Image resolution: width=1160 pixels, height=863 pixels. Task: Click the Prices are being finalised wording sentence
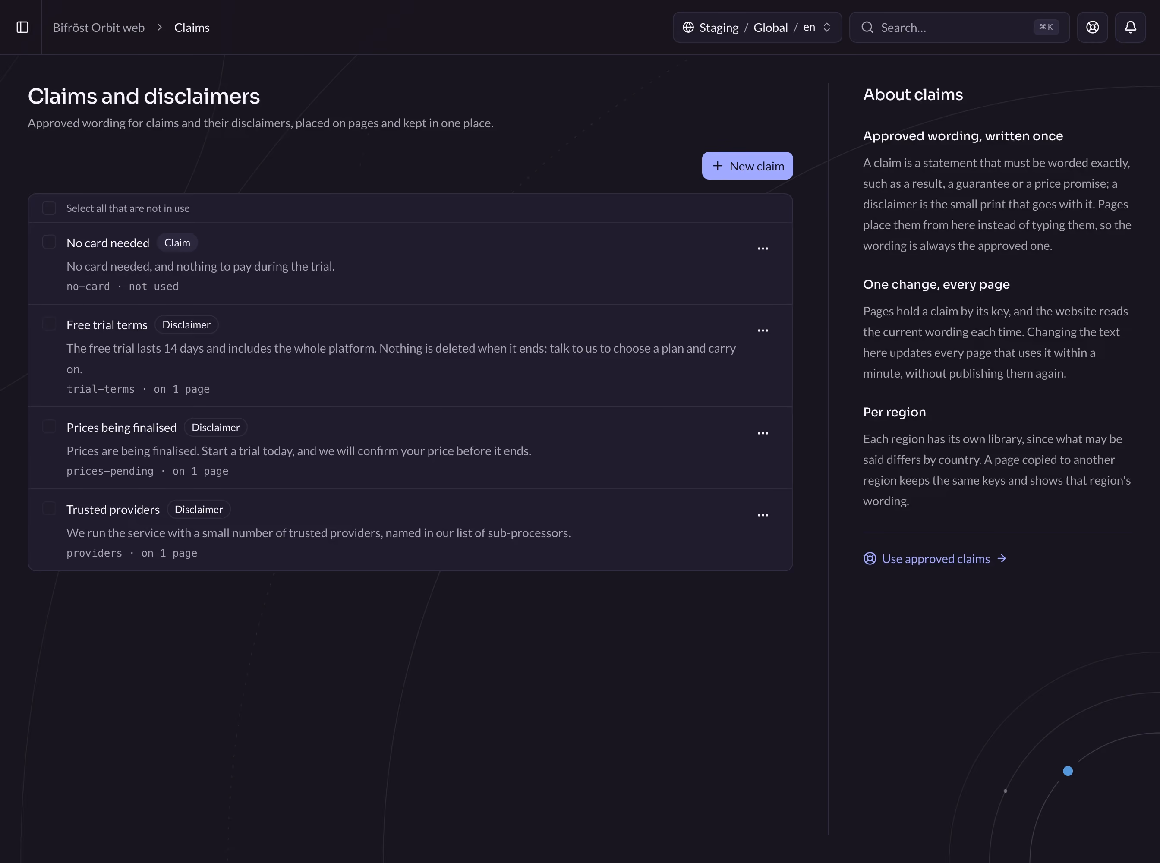pos(299,451)
